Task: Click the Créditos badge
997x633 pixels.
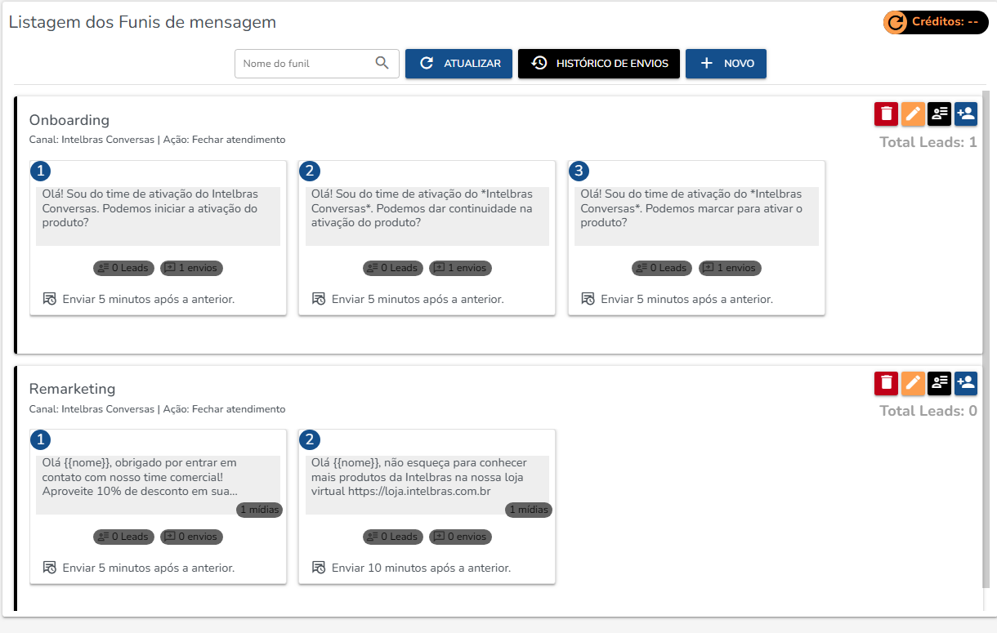Action: coord(936,22)
